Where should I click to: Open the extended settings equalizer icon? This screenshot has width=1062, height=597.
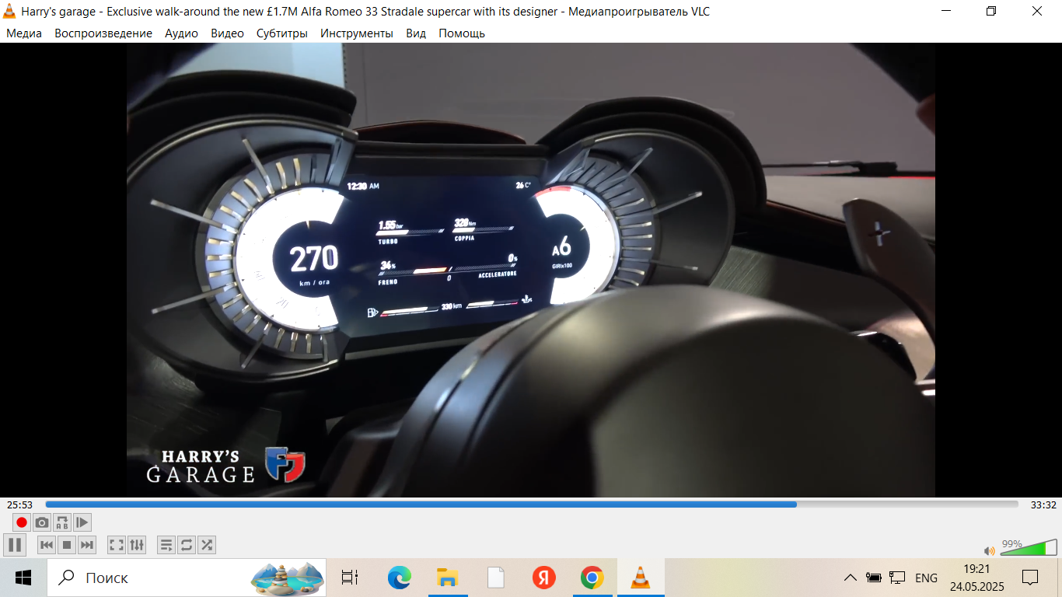coord(137,545)
